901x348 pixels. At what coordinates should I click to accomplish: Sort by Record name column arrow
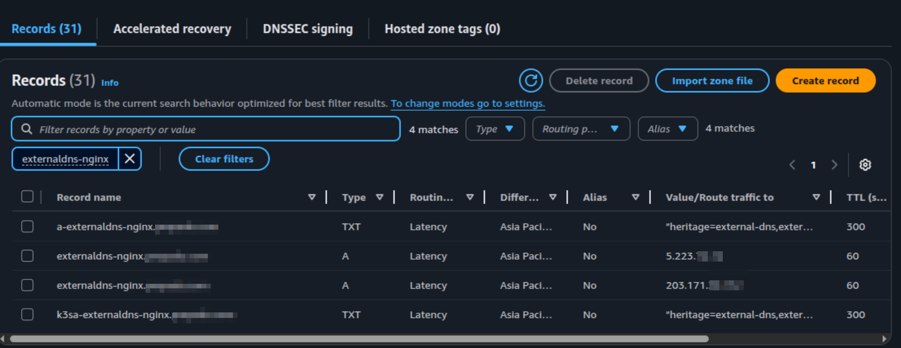click(x=312, y=198)
